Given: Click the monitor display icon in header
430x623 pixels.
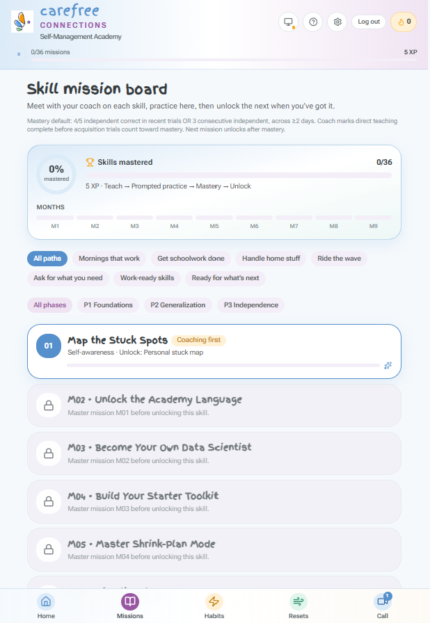Looking at the screenshot, I should pyautogui.click(x=289, y=22).
